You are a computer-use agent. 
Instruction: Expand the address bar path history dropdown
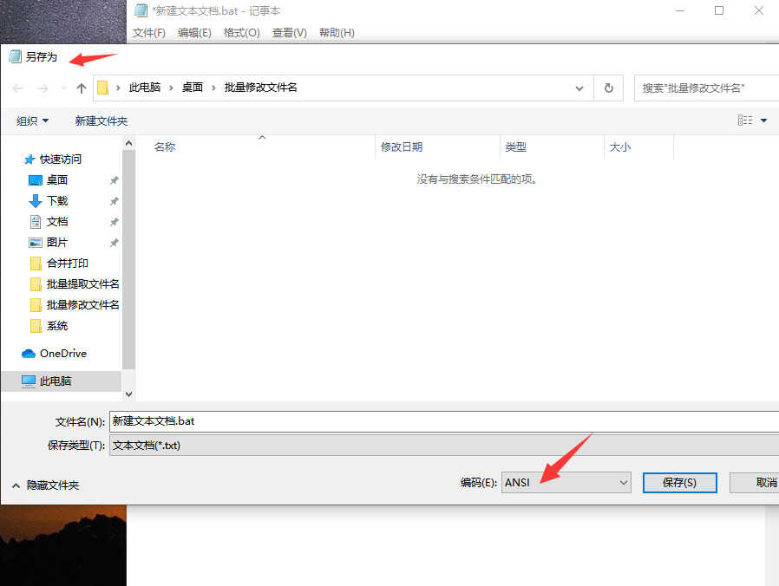point(579,88)
